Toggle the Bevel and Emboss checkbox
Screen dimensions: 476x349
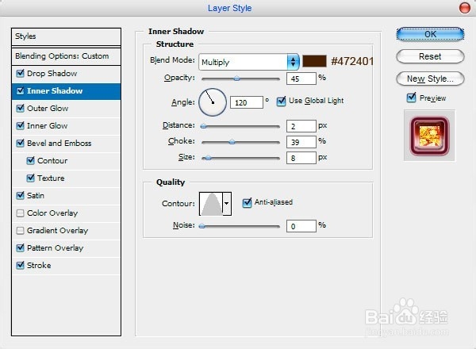21,143
